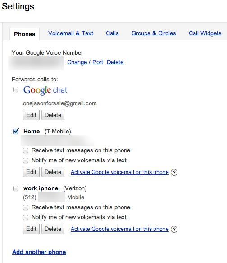The height and width of the screenshot is (263, 227).
Task: Click the Google chat logo
Action: (x=45, y=90)
